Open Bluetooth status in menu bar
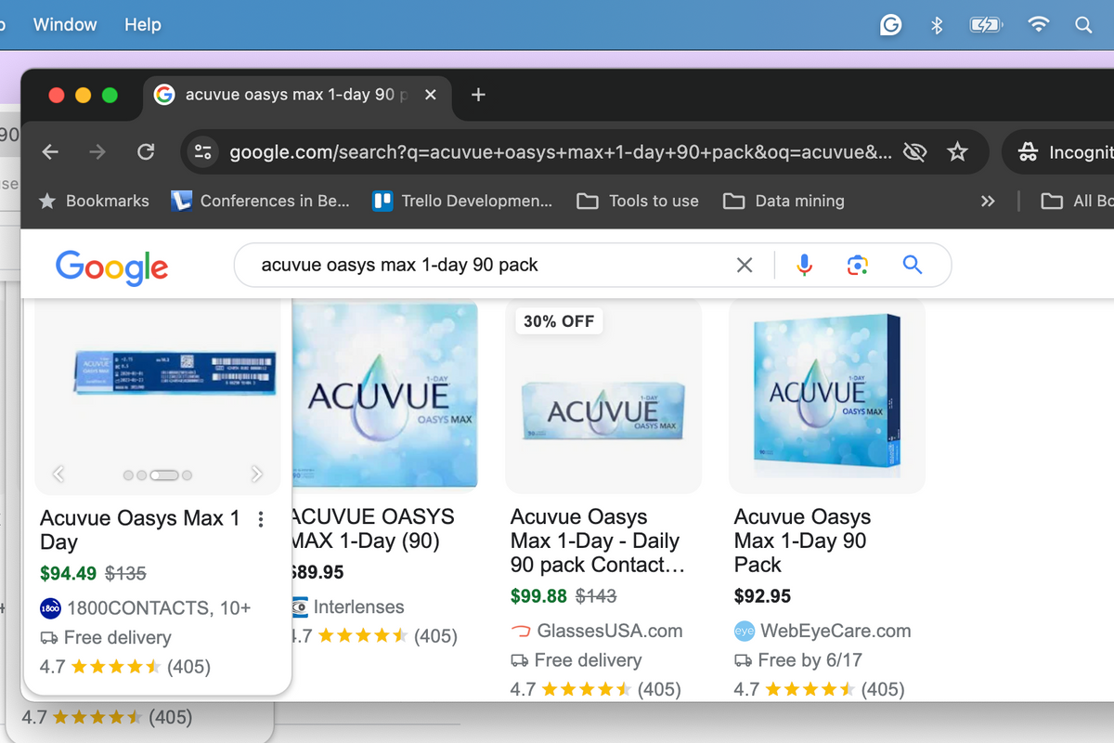Screen dimensions: 1114x743 click(x=937, y=26)
